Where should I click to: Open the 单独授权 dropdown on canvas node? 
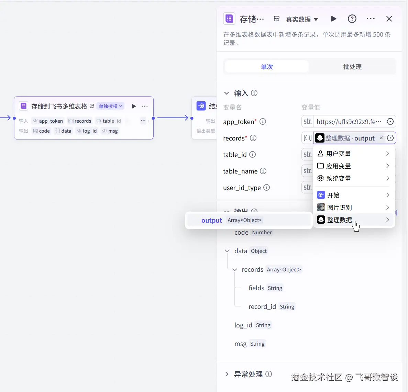(110, 106)
